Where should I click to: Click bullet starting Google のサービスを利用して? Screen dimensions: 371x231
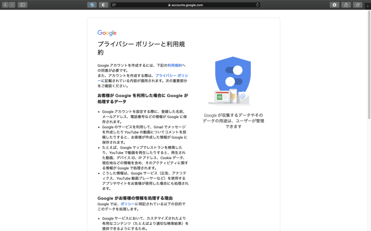[145, 135]
